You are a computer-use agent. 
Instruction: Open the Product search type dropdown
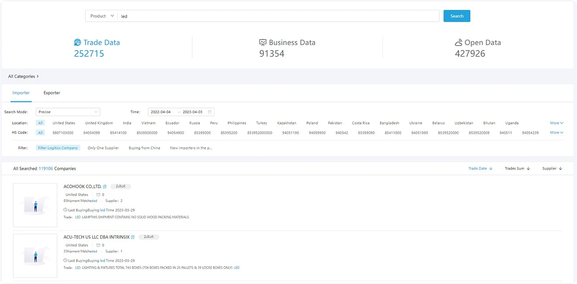click(x=102, y=16)
